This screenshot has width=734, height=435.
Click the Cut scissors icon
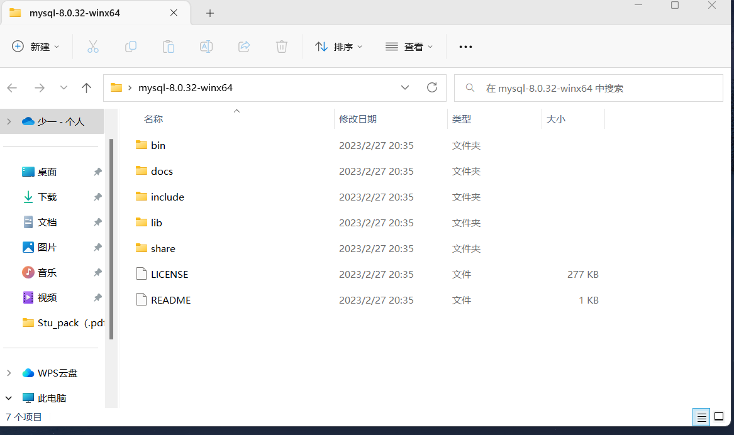click(93, 47)
